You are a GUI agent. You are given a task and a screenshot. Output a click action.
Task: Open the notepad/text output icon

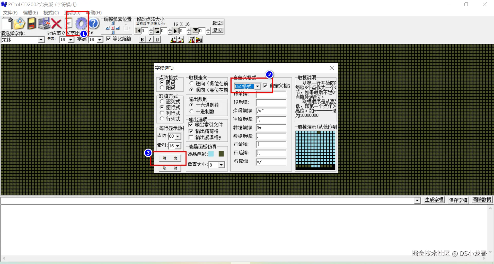[68, 23]
